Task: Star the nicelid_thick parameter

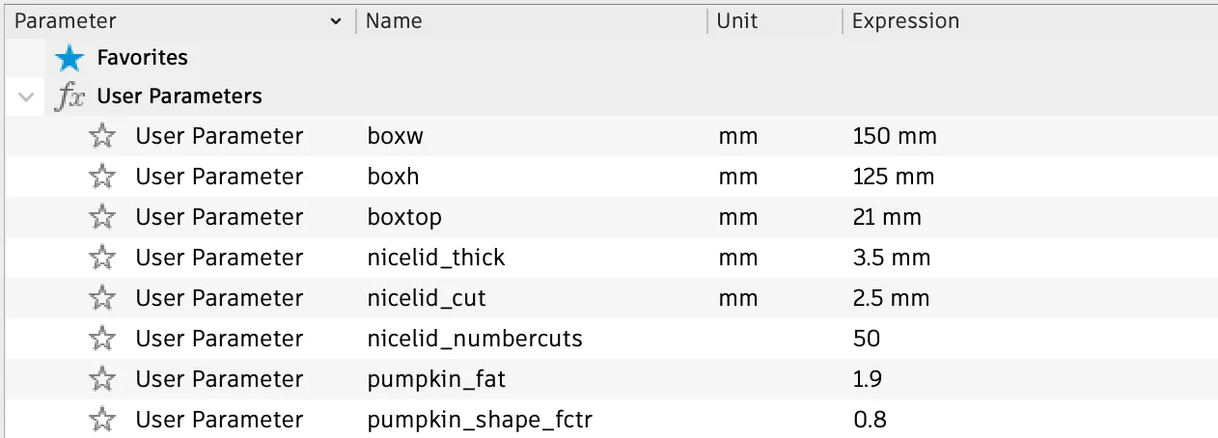Action: [101, 258]
